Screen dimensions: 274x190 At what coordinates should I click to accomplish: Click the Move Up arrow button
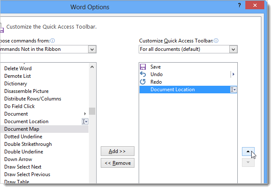[x=248, y=151]
